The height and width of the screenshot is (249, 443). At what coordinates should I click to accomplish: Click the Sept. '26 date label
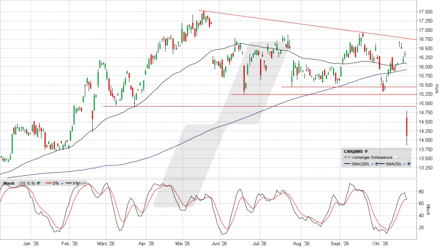[340, 243]
